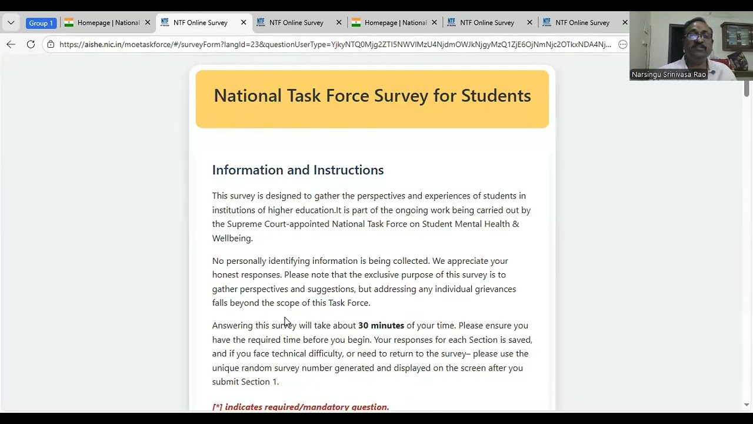Click the aishe.nic.in URL in address bar
The width and height of the screenshot is (753, 424).
pyautogui.click(x=335, y=44)
